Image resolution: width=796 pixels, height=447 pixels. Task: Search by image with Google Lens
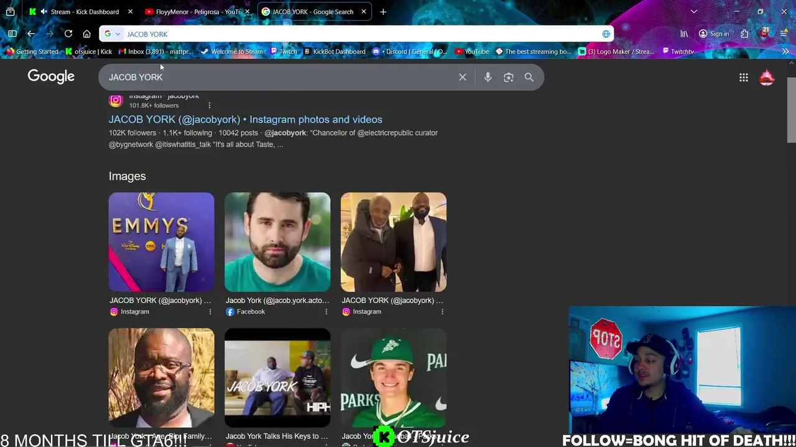[x=509, y=77]
